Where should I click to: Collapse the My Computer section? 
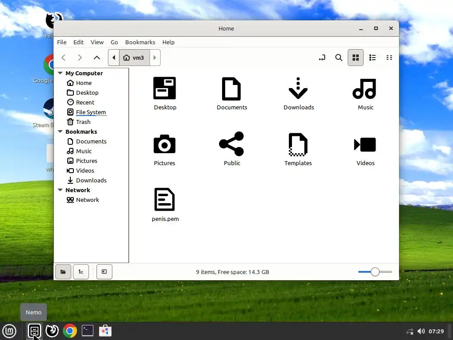(60, 73)
